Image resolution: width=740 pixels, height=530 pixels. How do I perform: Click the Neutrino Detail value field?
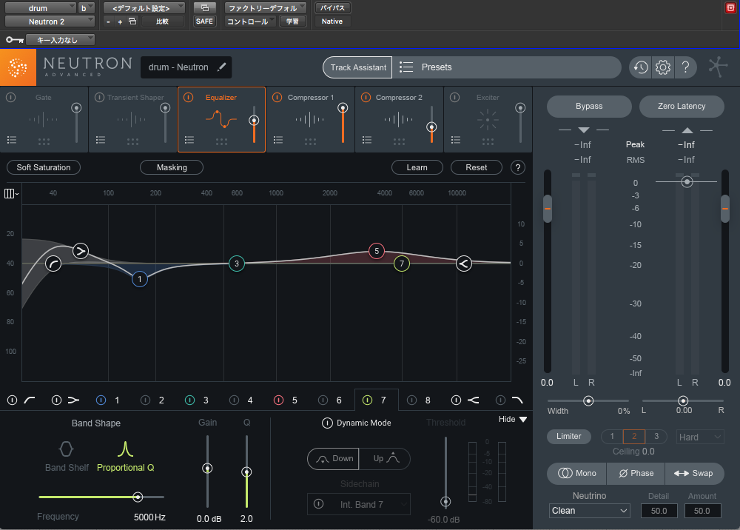coord(659,511)
